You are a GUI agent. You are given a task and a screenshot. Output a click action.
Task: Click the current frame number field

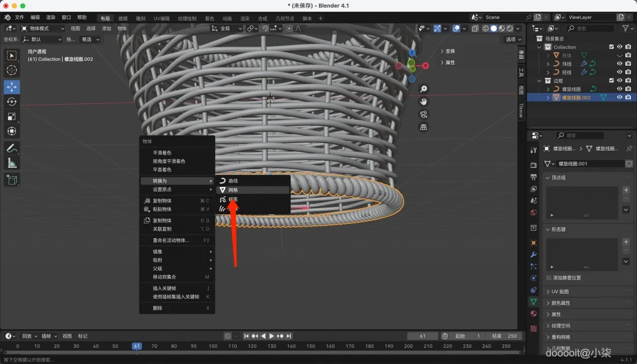point(422,336)
